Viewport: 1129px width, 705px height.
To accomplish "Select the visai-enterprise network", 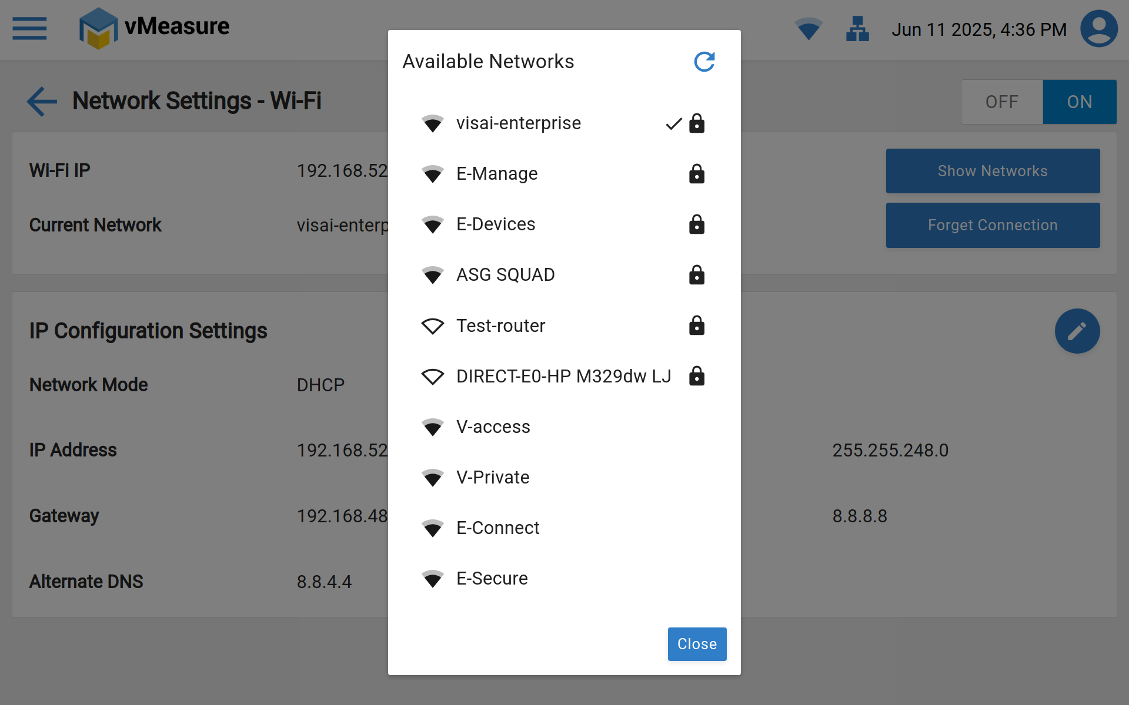I will pos(519,123).
